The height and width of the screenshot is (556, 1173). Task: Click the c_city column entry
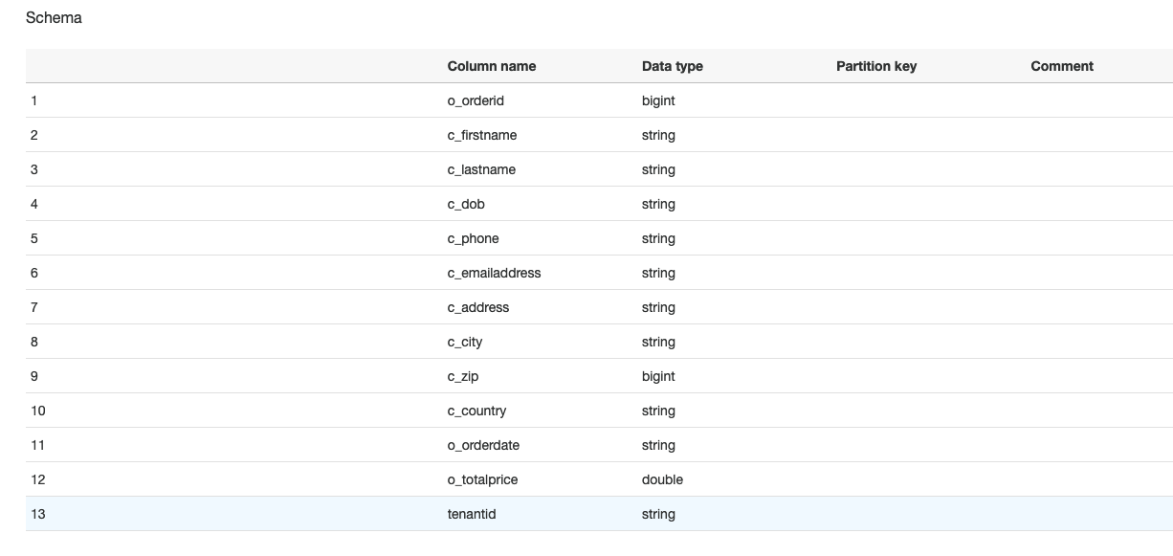[465, 342]
